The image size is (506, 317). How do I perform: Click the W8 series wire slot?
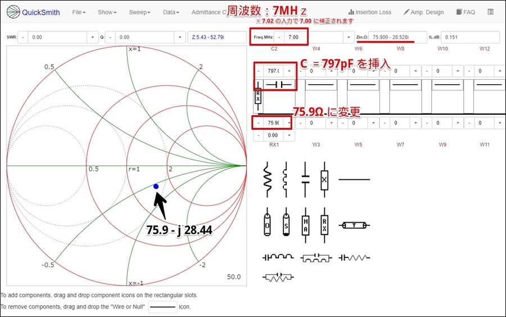[405, 85]
